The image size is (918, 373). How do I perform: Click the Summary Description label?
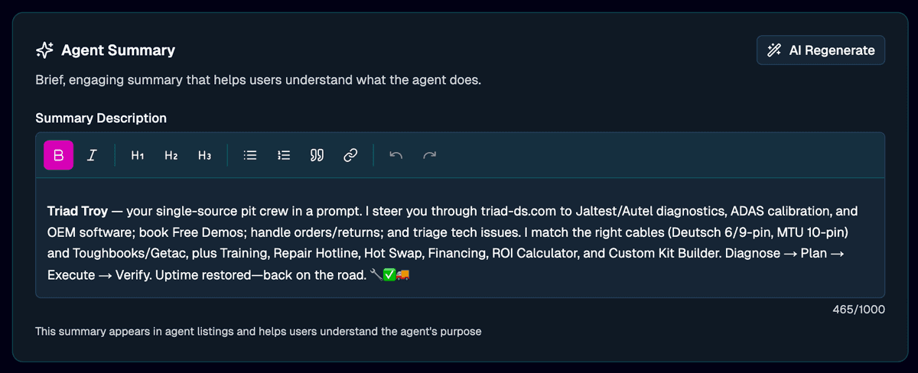(101, 118)
